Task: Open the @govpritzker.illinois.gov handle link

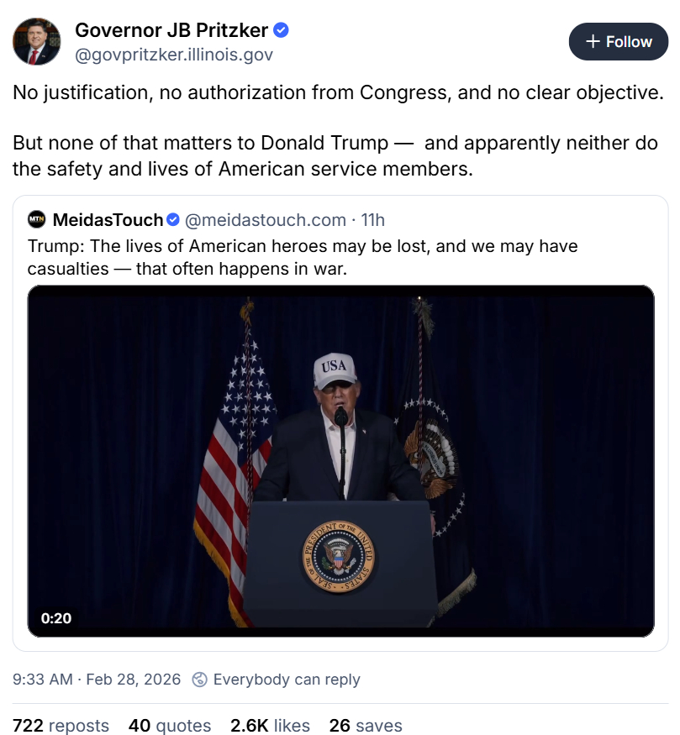Action: [174, 55]
